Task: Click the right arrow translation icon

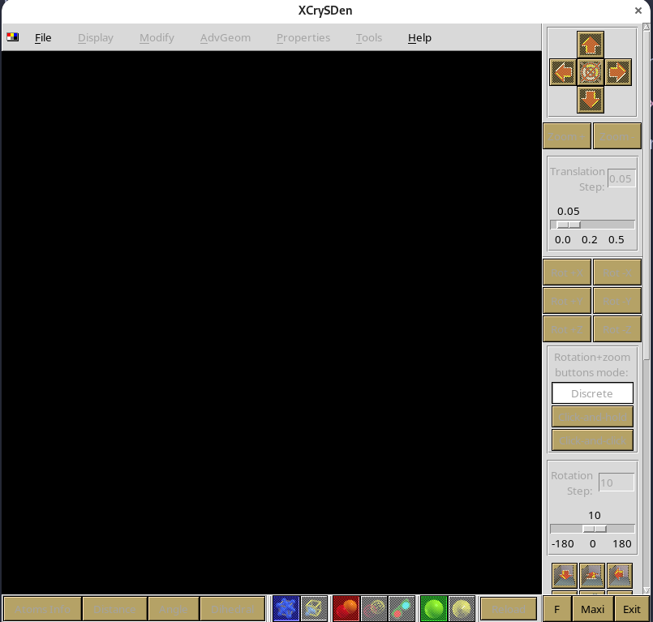Action: click(618, 72)
